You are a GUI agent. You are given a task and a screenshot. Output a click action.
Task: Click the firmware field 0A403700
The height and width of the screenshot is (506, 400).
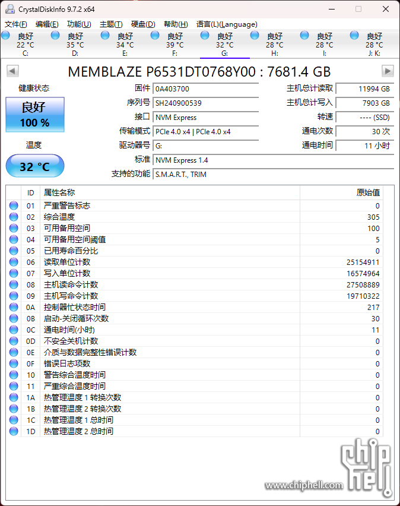pyautogui.click(x=206, y=88)
